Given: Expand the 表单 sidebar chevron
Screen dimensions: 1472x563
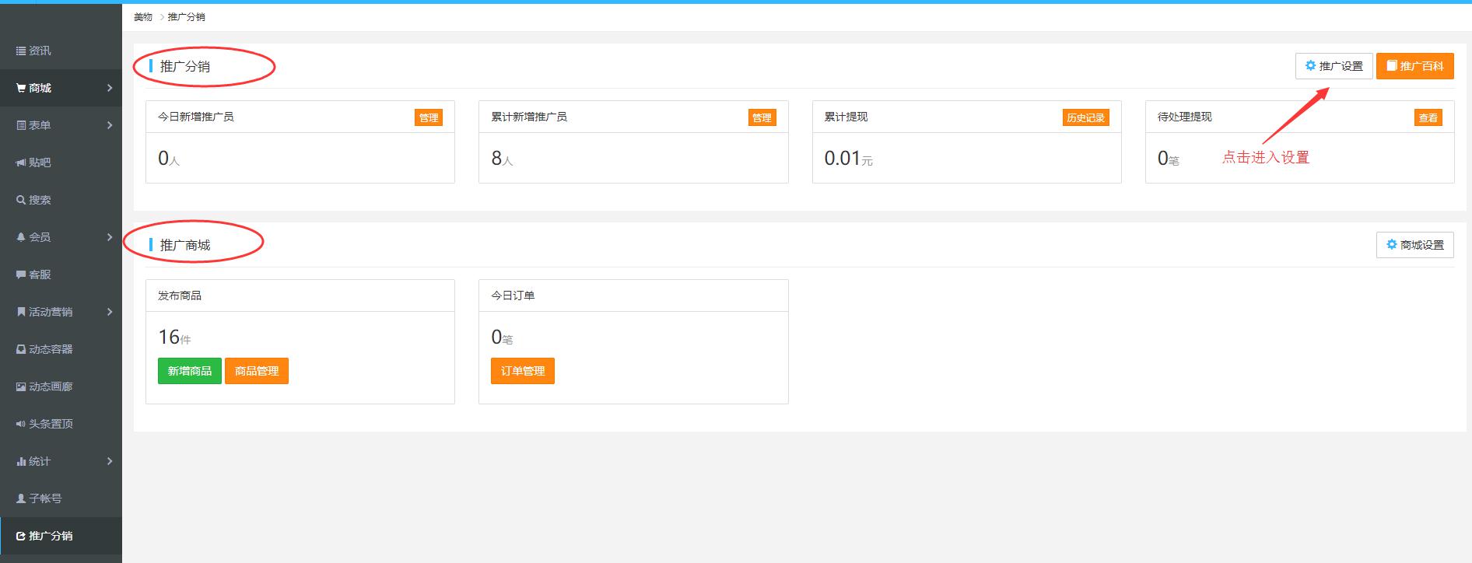Looking at the screenshot, I should coord(110,125).
